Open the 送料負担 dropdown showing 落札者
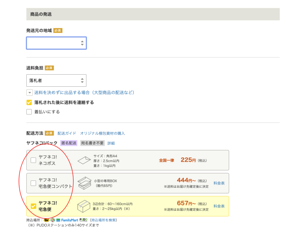The width and height of the screenshot is (304, 234). (x=56, y=80)
